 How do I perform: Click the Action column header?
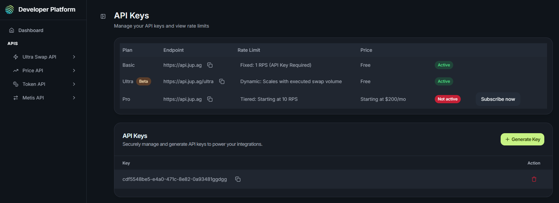point(534,163)
